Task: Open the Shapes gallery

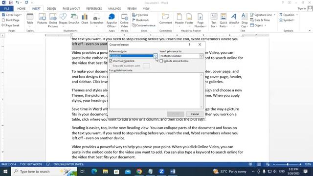Action: (63, 21)
